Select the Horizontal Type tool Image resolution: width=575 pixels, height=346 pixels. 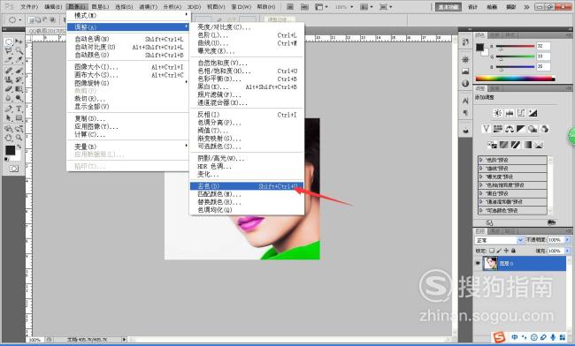point(19,109)
